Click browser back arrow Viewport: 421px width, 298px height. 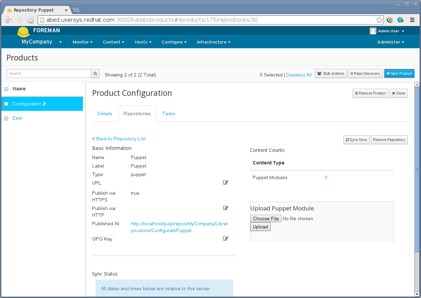click(8, 20)
